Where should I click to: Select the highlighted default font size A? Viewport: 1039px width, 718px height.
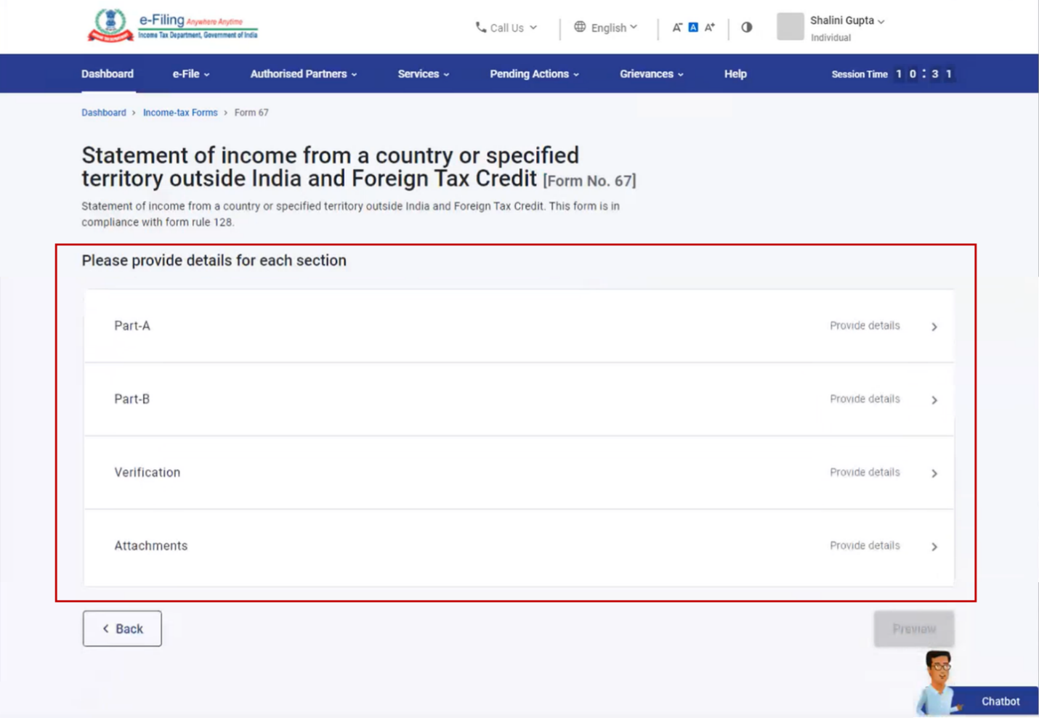[693, 27]
